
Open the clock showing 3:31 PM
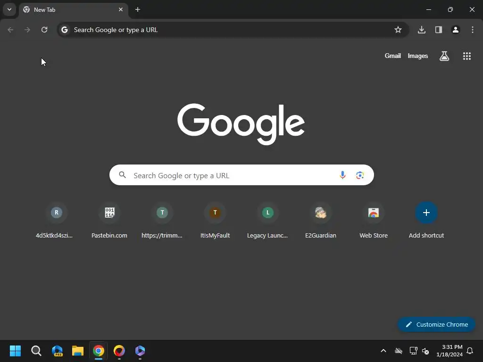(x=450, y=351)
